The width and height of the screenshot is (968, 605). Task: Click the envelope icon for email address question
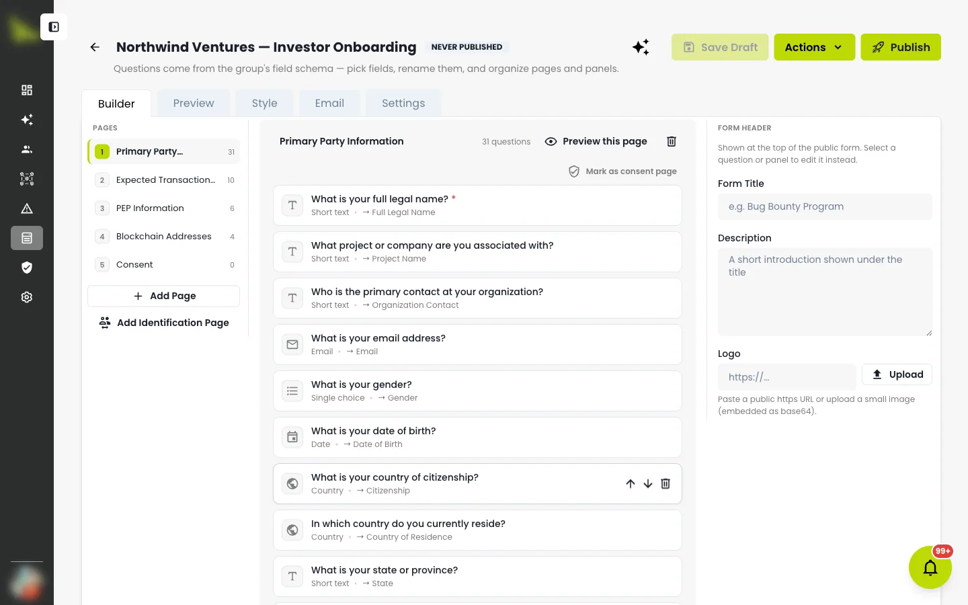(292, 345)
